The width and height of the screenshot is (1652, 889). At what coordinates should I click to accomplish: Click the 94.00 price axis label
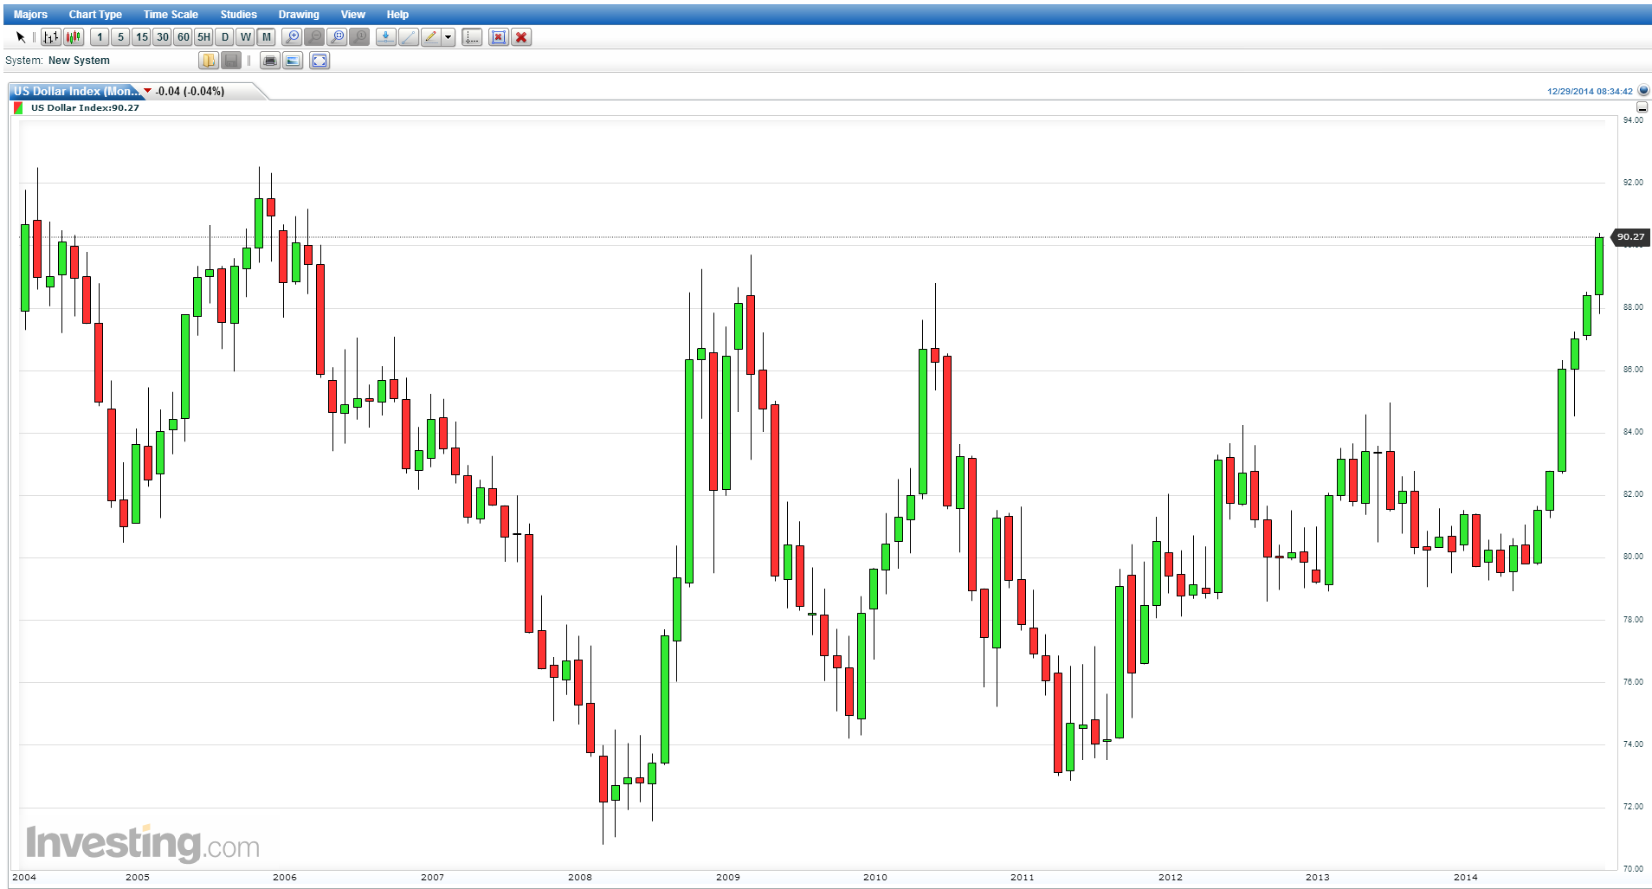click(1633, 120)
